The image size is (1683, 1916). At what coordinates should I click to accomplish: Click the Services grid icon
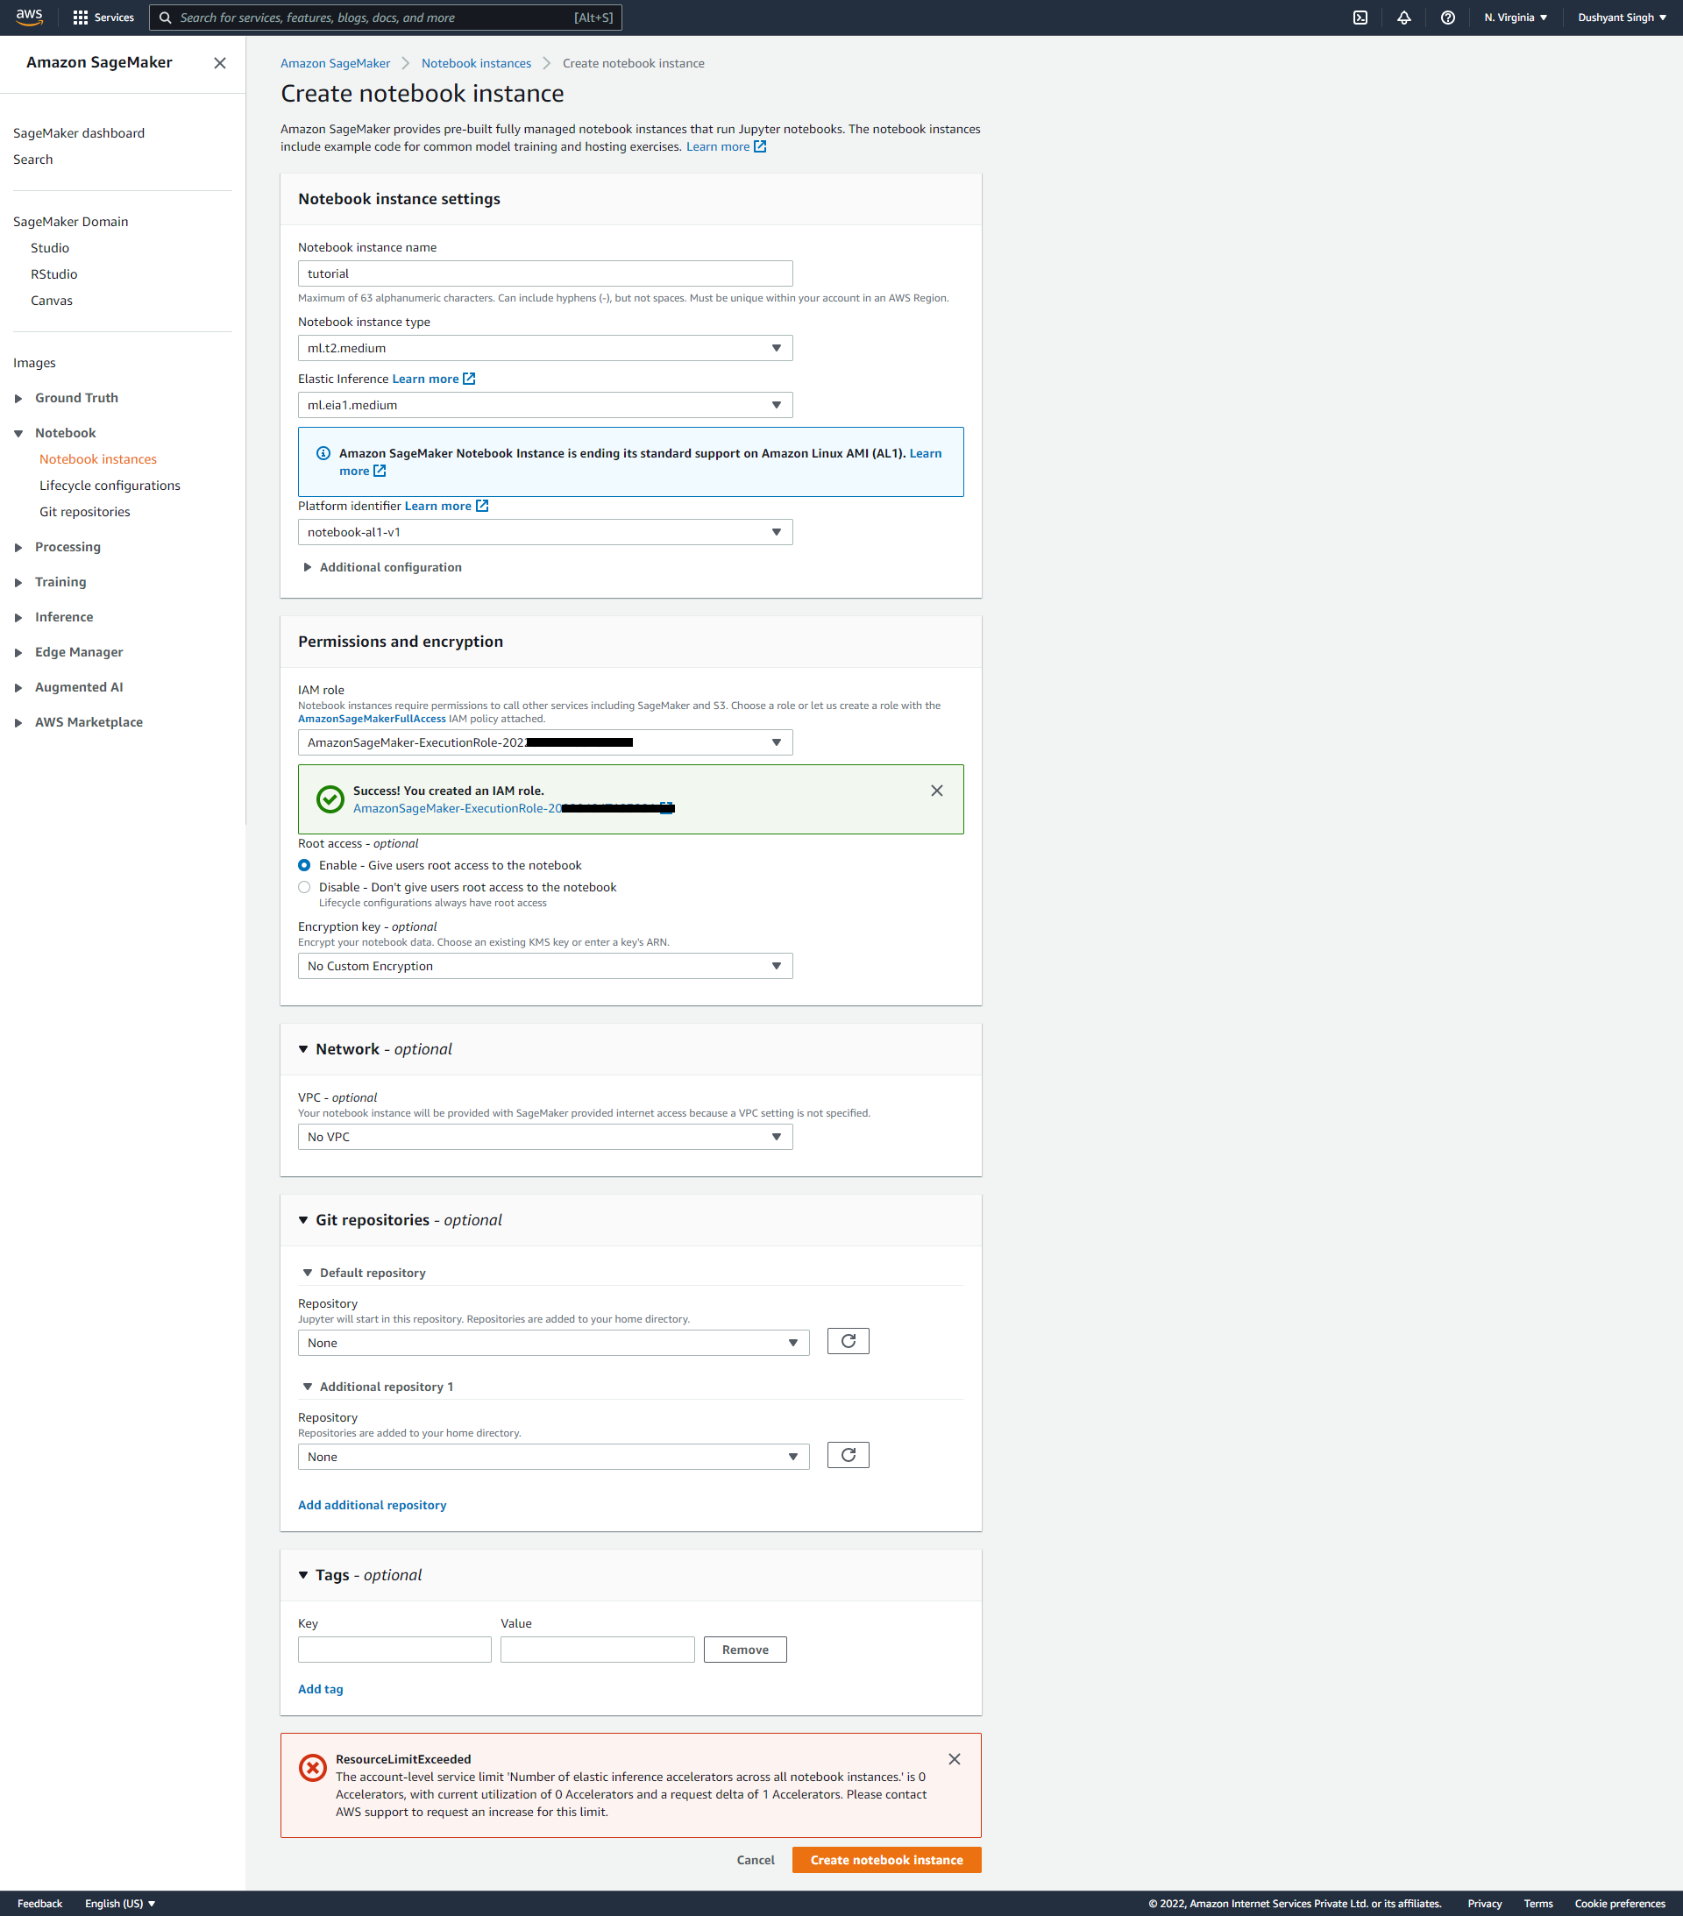[x=81, y=18]
